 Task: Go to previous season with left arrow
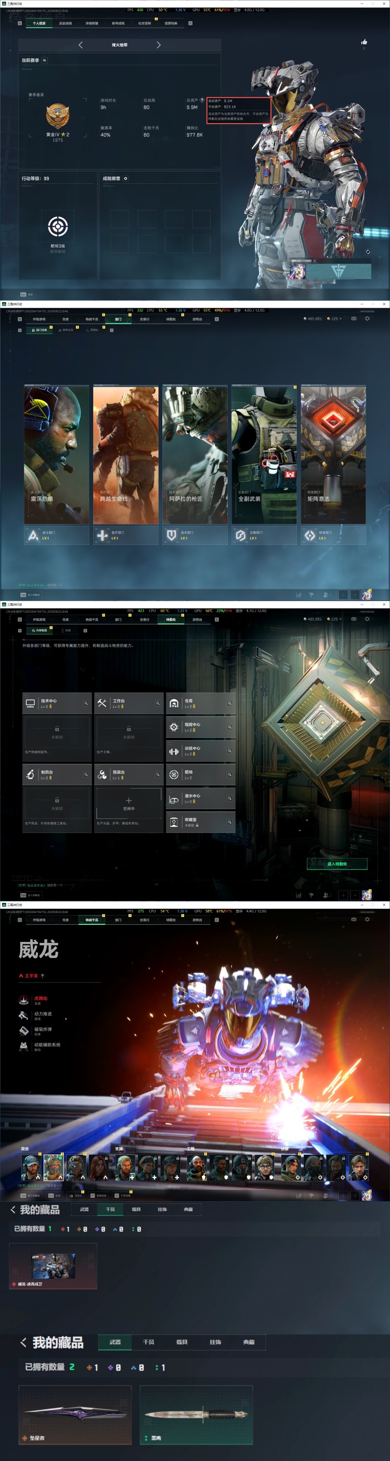(80, 45)
